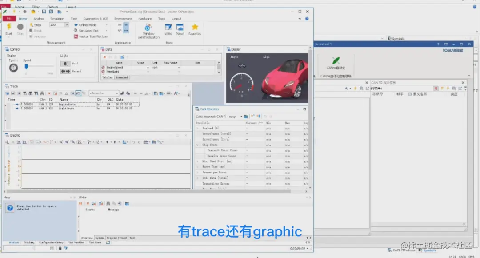
Task: Click the pause icon in the Write window toolbar
Action: click(81, 203)
